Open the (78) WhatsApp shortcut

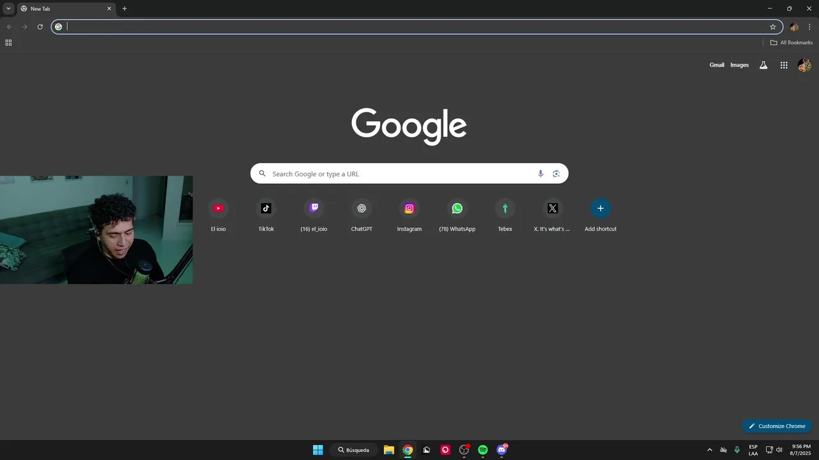point(457,215)
